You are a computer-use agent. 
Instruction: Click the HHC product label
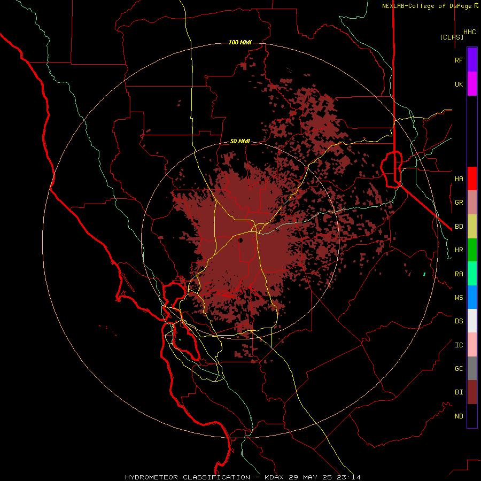tap(469, 32)
